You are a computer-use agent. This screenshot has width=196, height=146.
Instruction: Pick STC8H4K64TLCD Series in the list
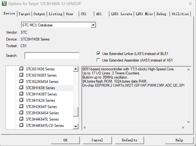click(45, 125)
